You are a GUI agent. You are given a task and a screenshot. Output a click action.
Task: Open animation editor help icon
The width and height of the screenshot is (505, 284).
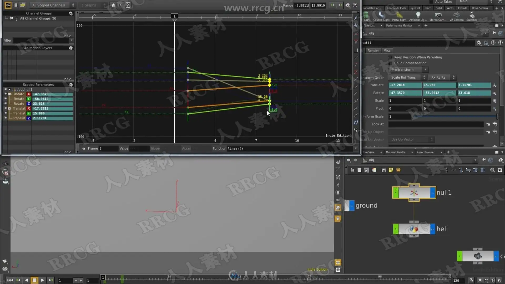[x=355, y=5]
